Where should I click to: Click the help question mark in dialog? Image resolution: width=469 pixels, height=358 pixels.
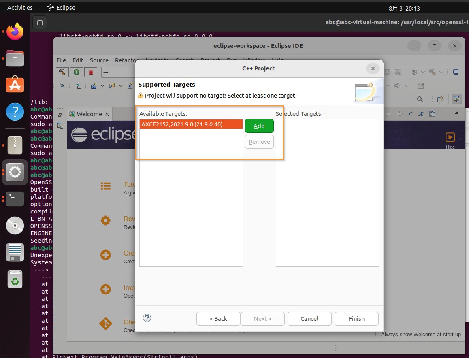coord(147,318)
